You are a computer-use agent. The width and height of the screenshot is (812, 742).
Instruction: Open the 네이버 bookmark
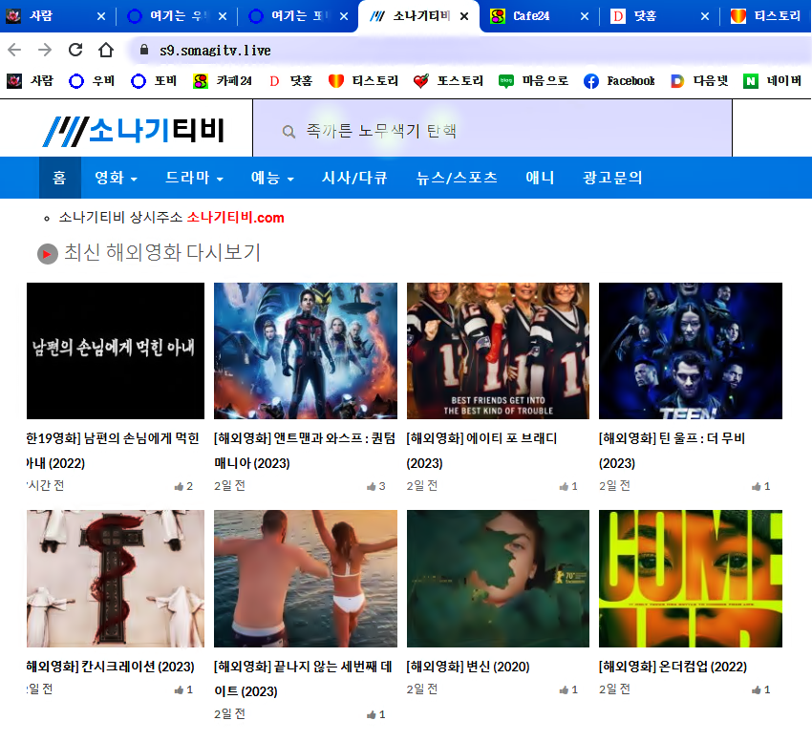pyautogui.click(x=773, y=81)
